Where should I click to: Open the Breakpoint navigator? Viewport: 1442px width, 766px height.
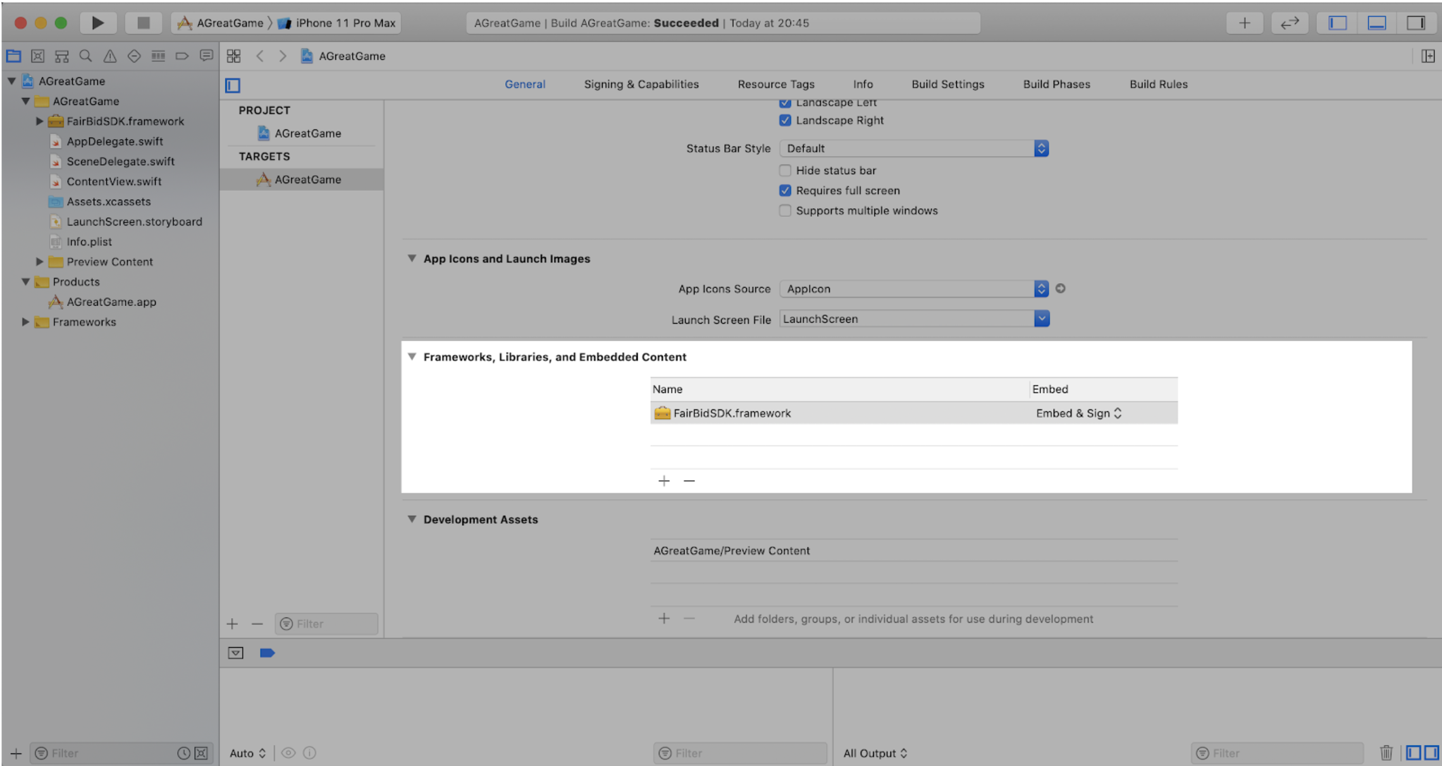pyautogui.click(x=182, y=56)
